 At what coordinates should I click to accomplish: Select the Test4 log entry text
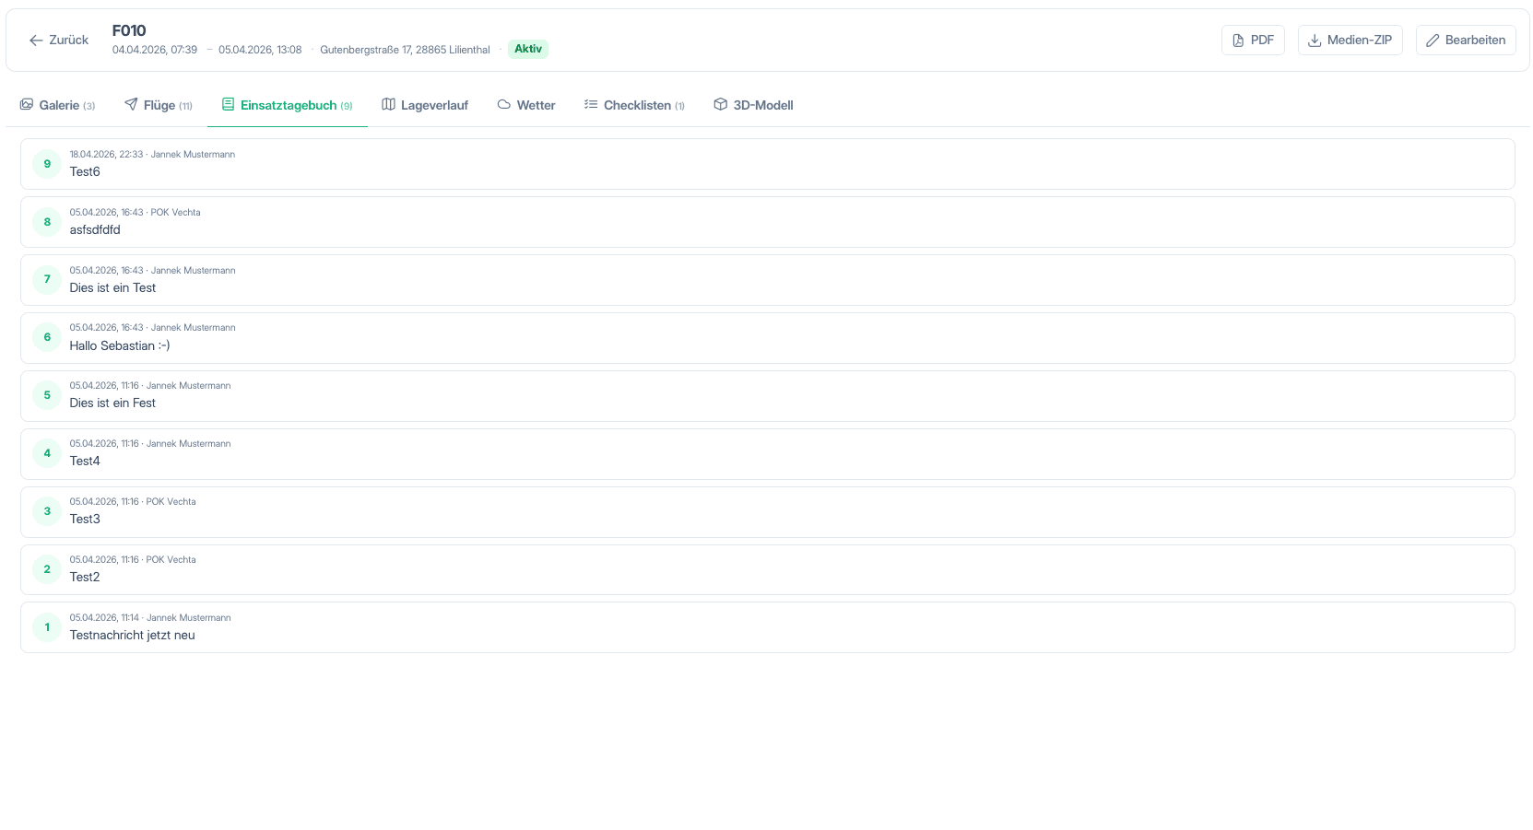tap(85, 462)
